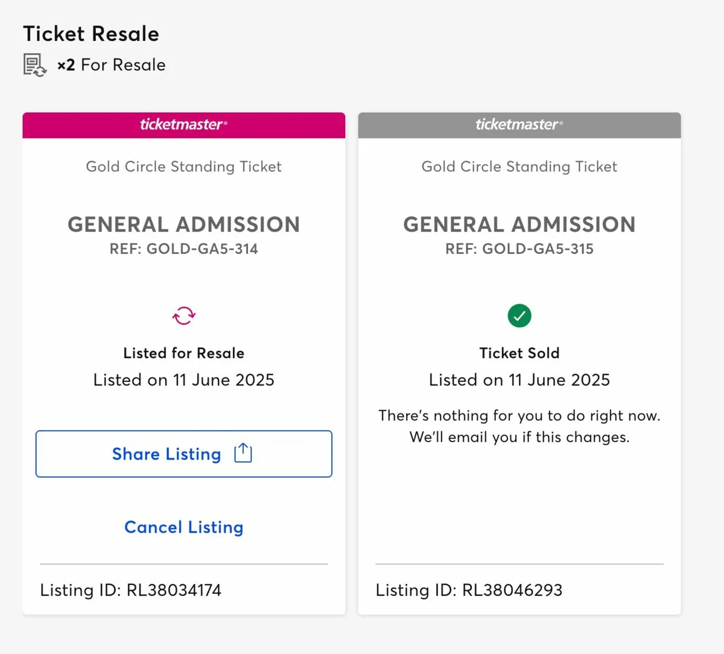Click the share upload icon in Share Listing
Image resolution: width=724 pixels, height=654 pixels.
pyautogui.click(x=243, y=452)
